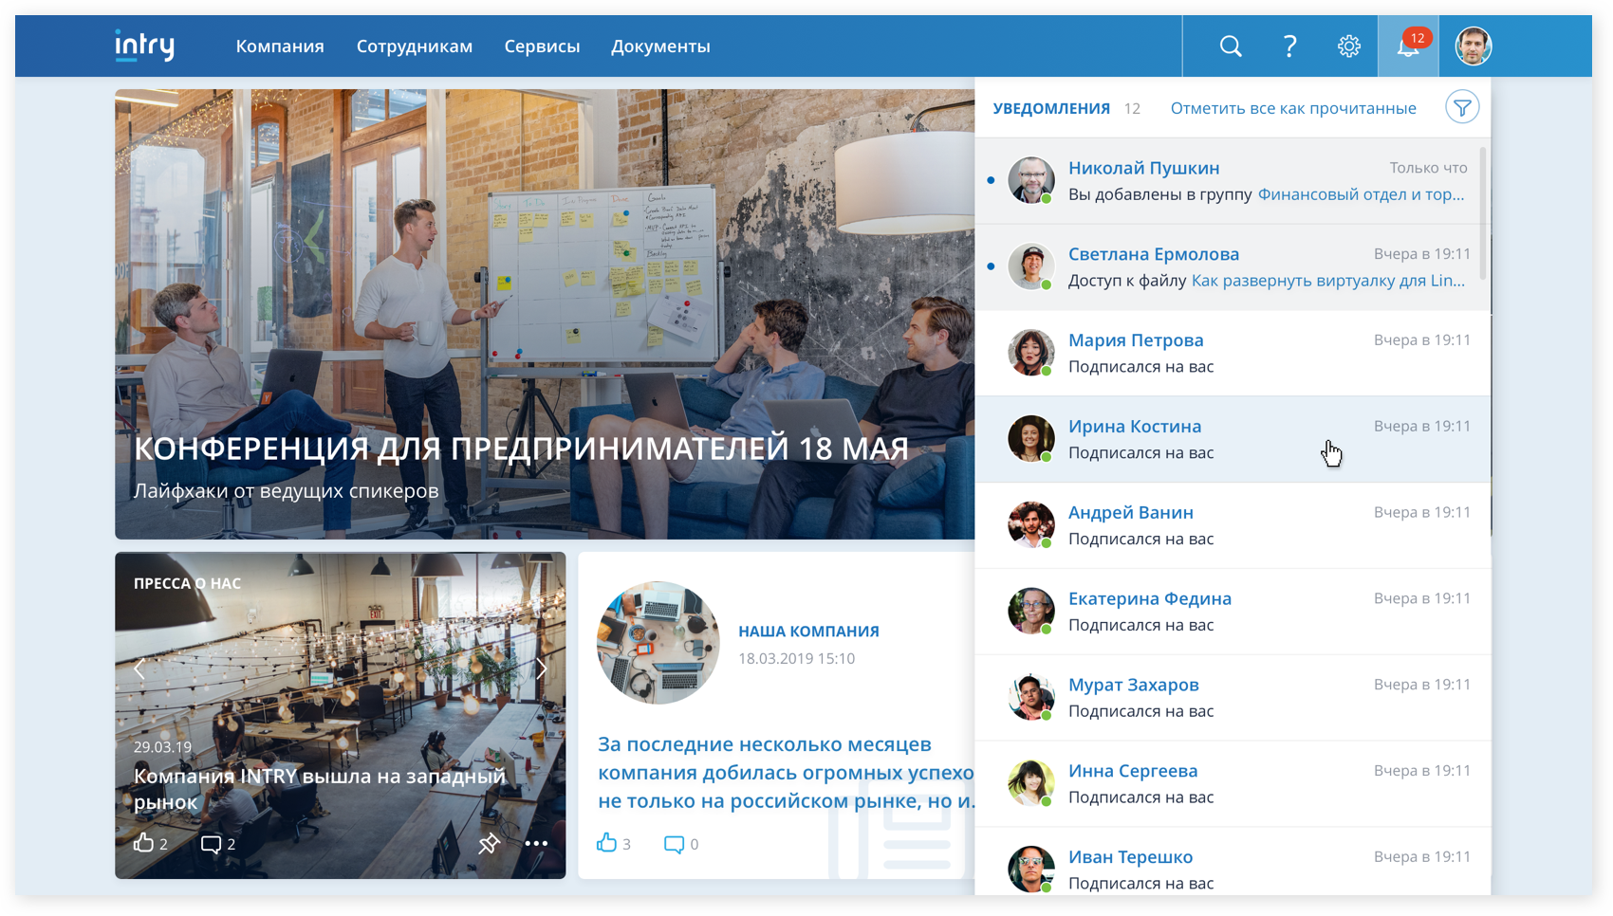Viewport: 1613px width, 916px height.
Task: Click the intry logo
Action: point(144,44)
